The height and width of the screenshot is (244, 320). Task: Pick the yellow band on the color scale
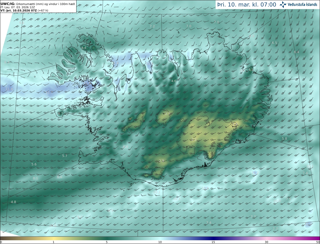point(53,238)
